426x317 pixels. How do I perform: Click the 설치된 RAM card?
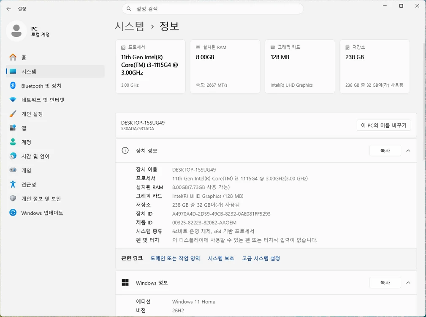tap(225, 67)
